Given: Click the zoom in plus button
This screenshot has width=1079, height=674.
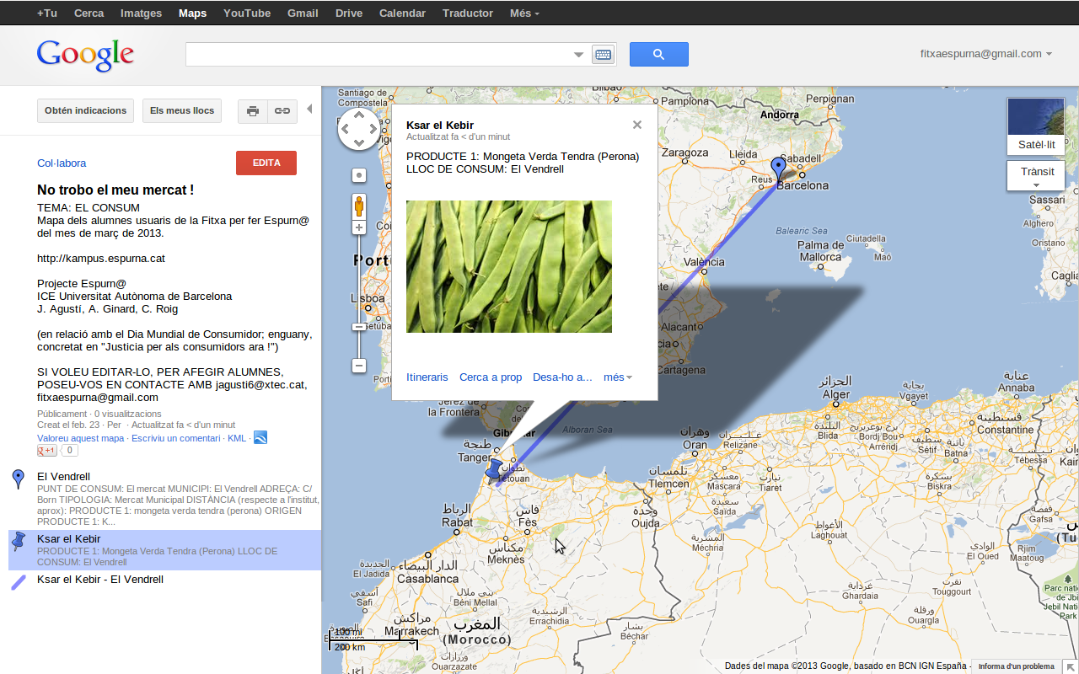Looking at the screenshot, I should coord(359,227).
